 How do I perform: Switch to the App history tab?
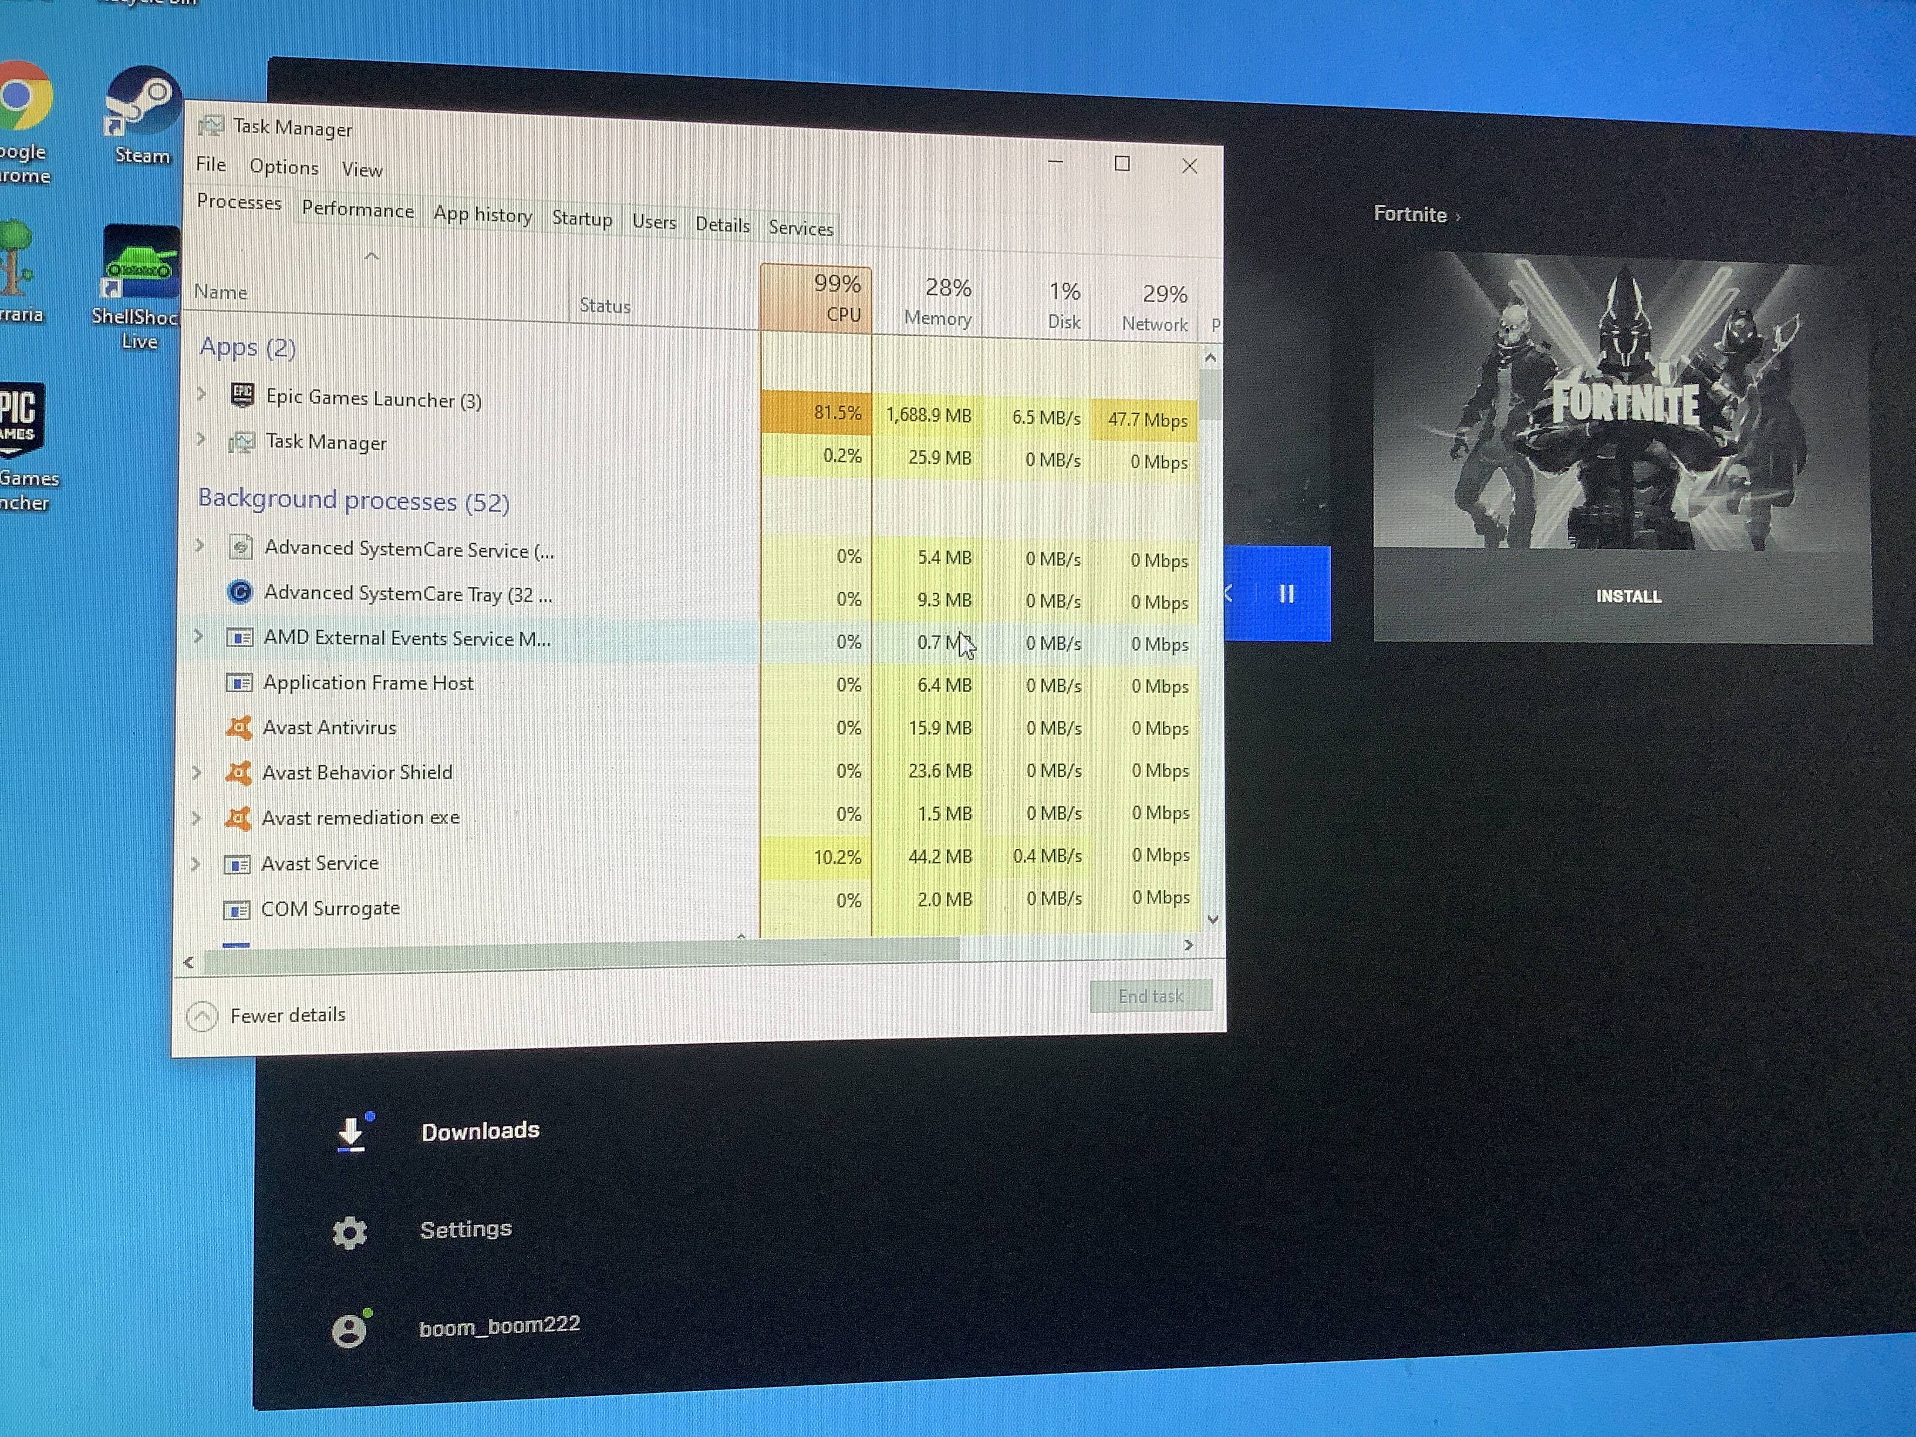pyautogui.click(x=483, y=215)
